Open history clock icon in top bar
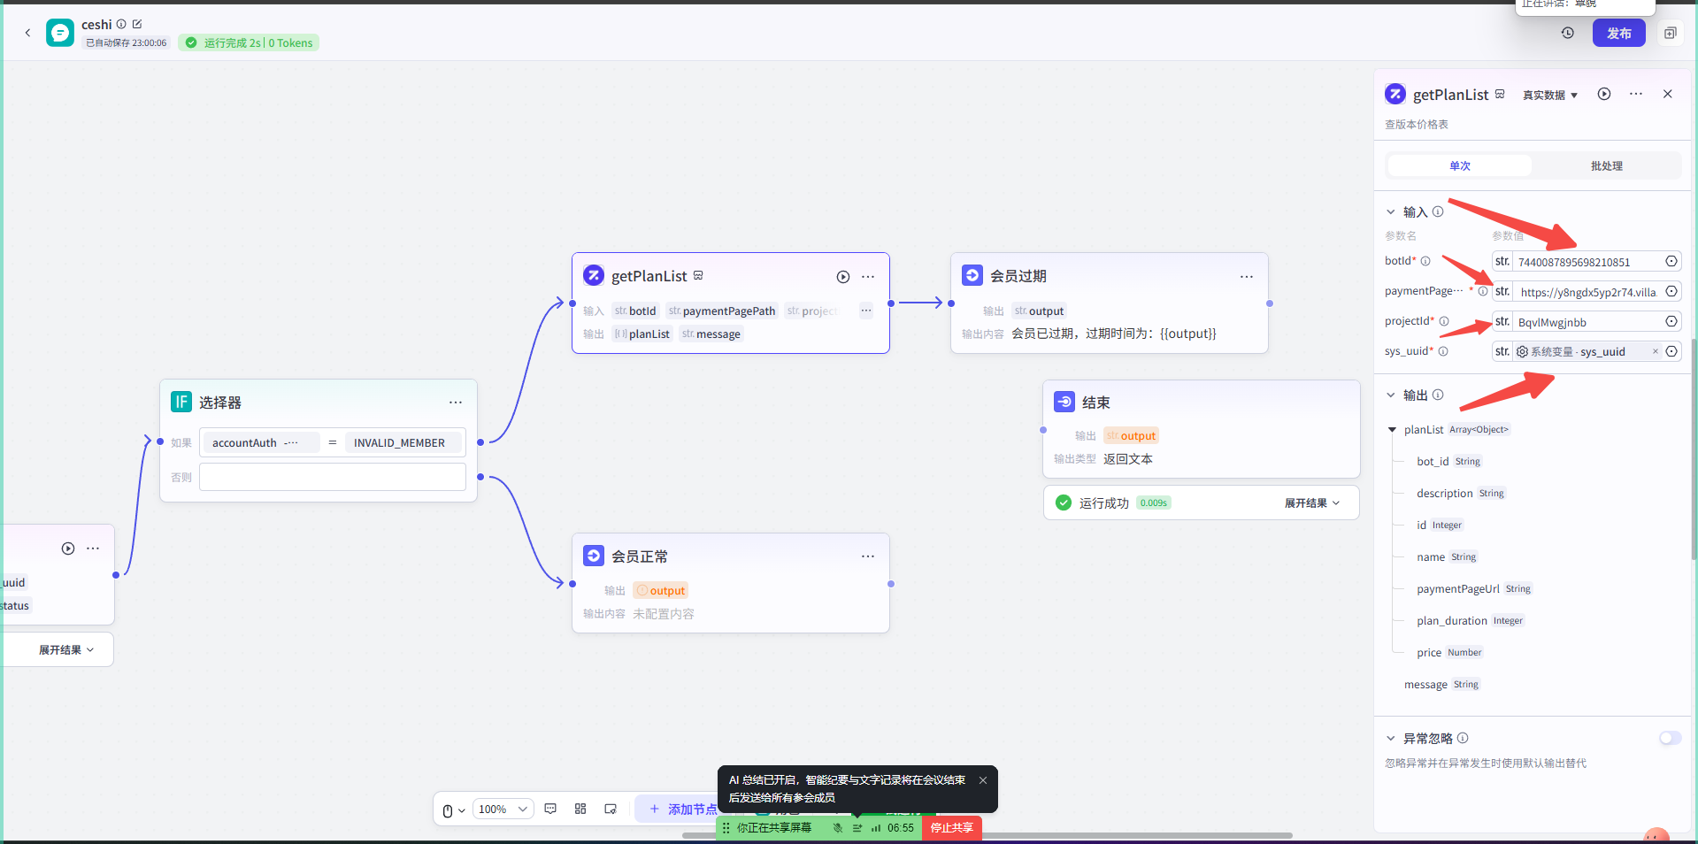 [1568, 33]
